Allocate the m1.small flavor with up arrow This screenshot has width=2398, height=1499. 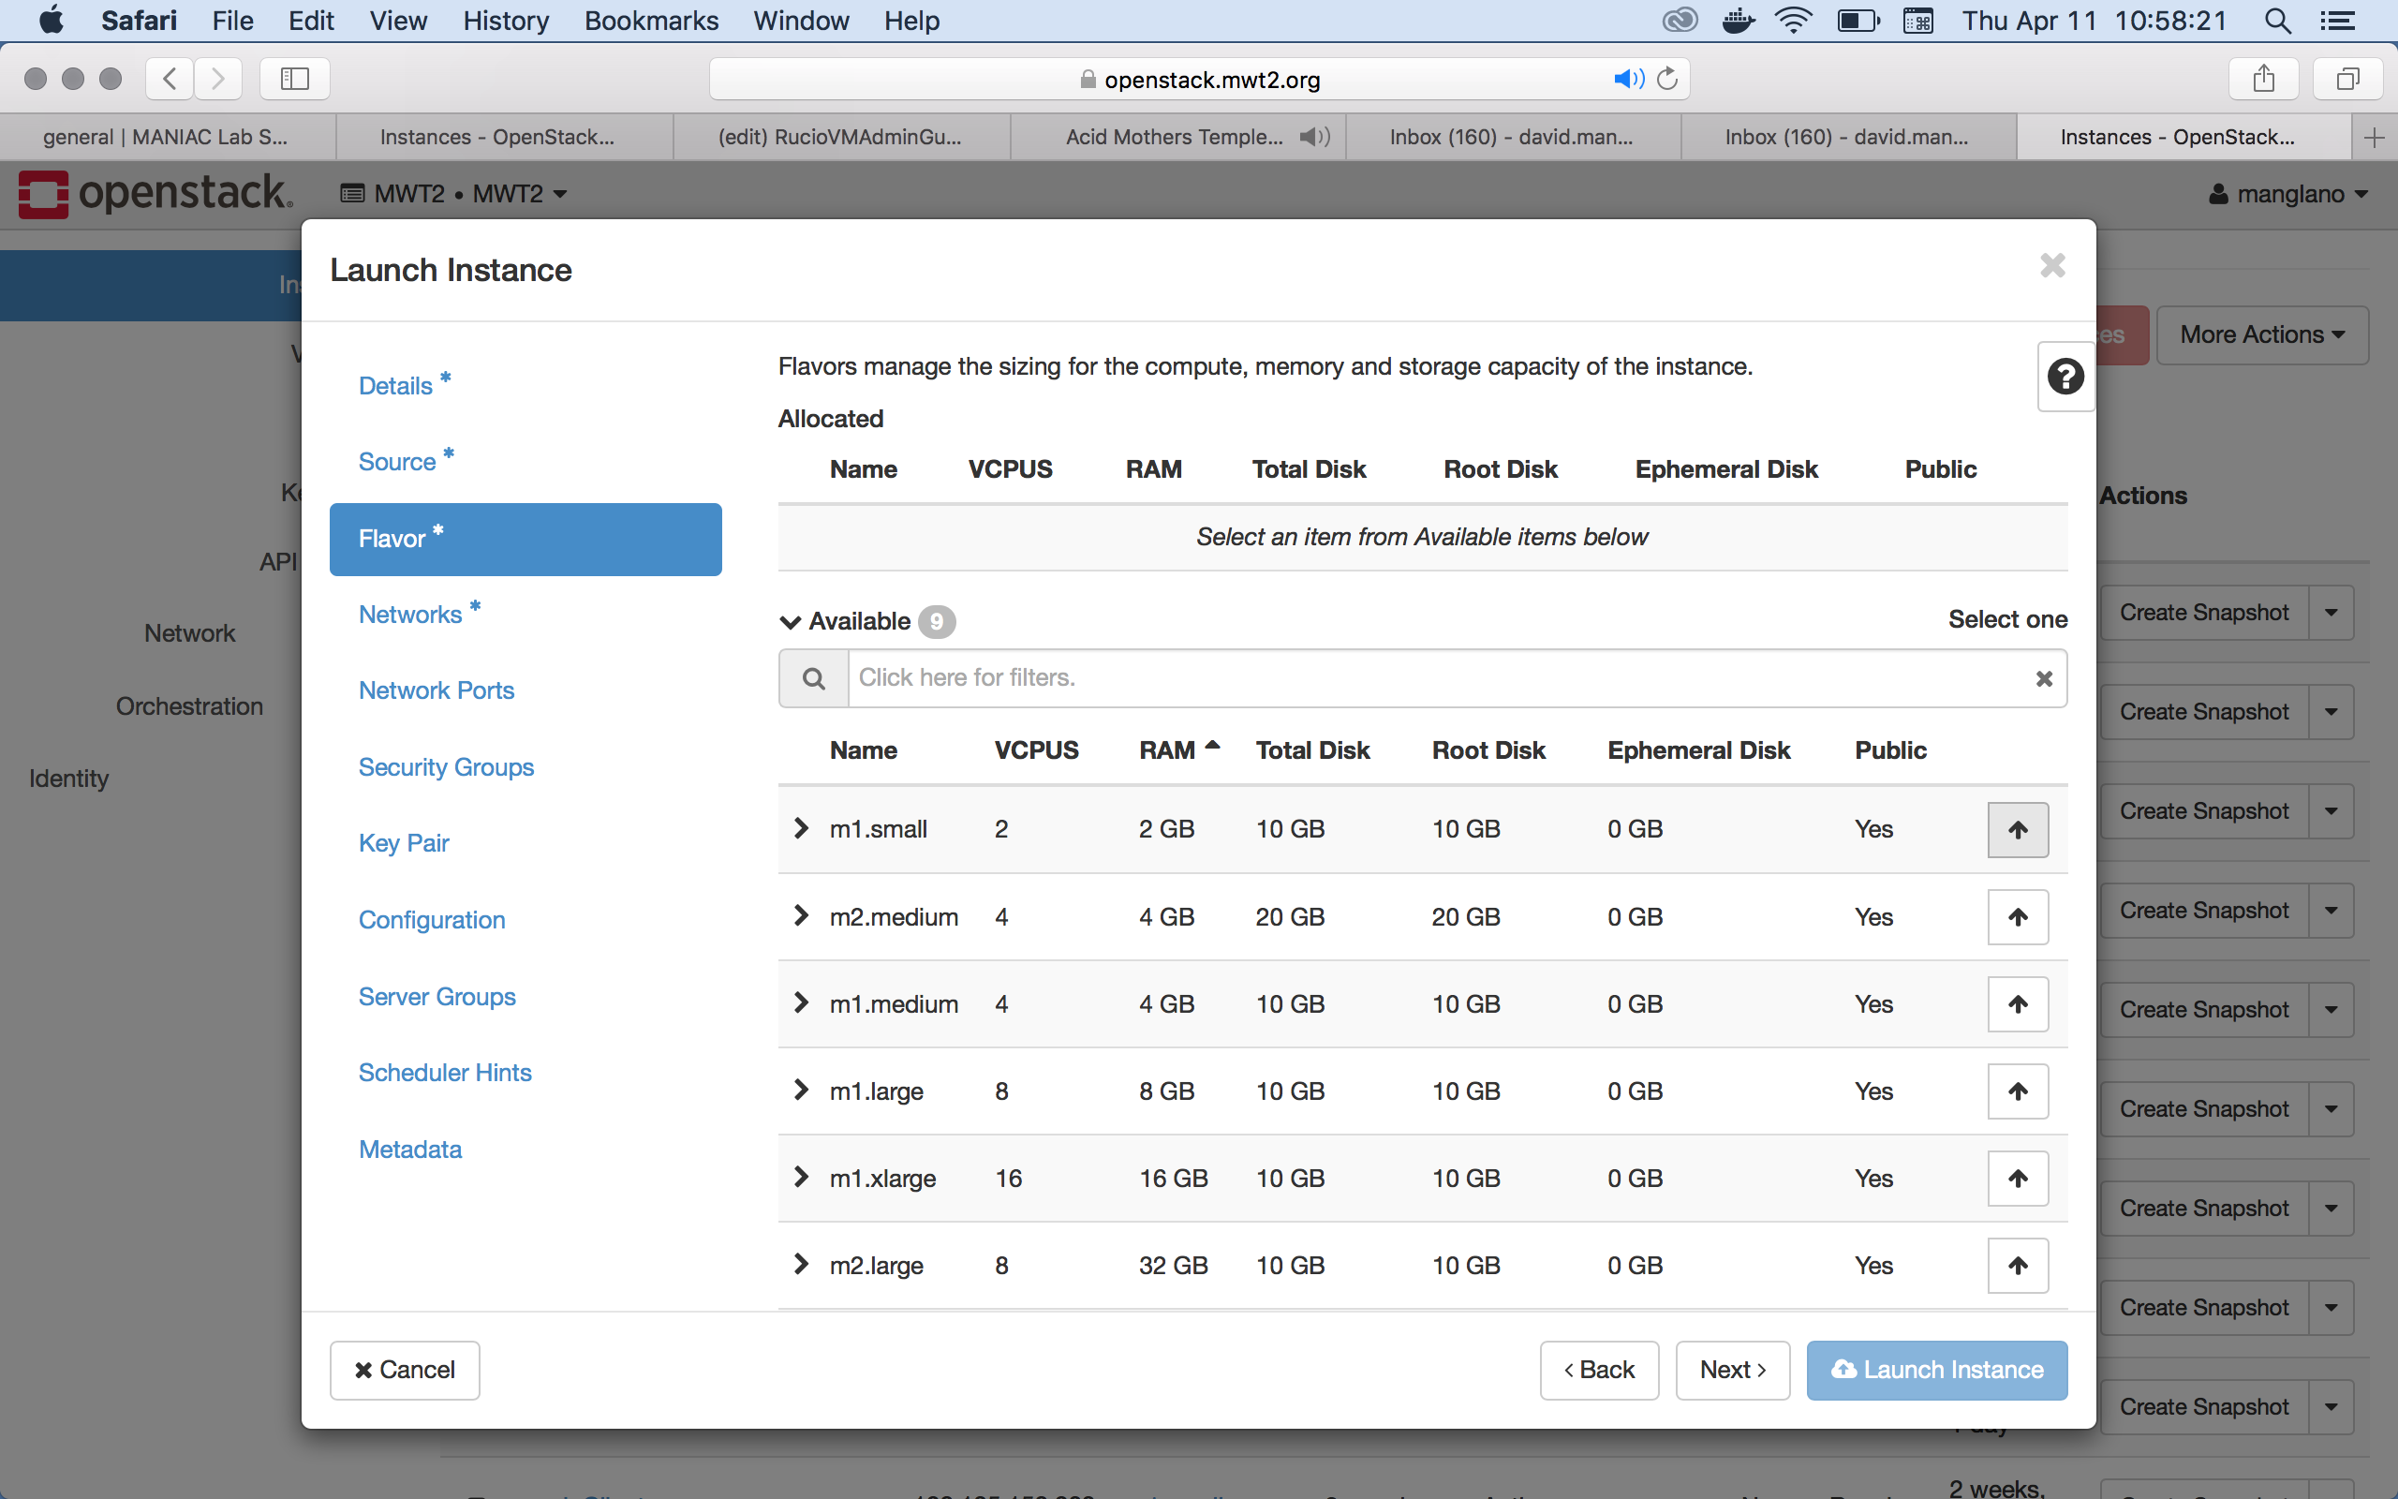[2018, 830]
